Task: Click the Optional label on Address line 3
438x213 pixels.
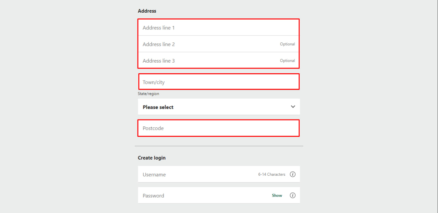Action: (287, 61)
